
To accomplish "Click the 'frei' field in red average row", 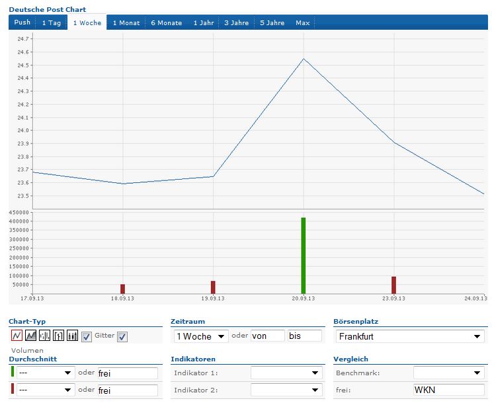I will click(x=128, y=390).
